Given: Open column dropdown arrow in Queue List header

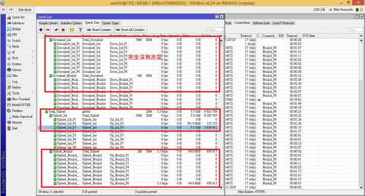Looking at the screenshot, I should (221, 36).
